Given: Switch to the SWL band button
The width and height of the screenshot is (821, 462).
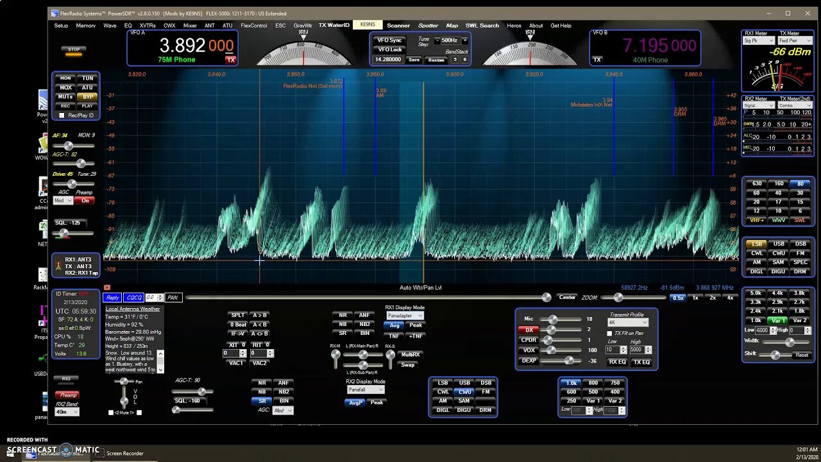Looking at the screenshot, I should 800,220.
